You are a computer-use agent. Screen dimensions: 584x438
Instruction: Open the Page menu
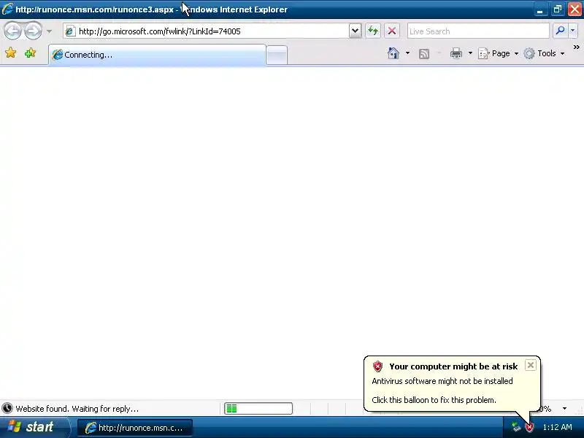(x=498, y=53)
